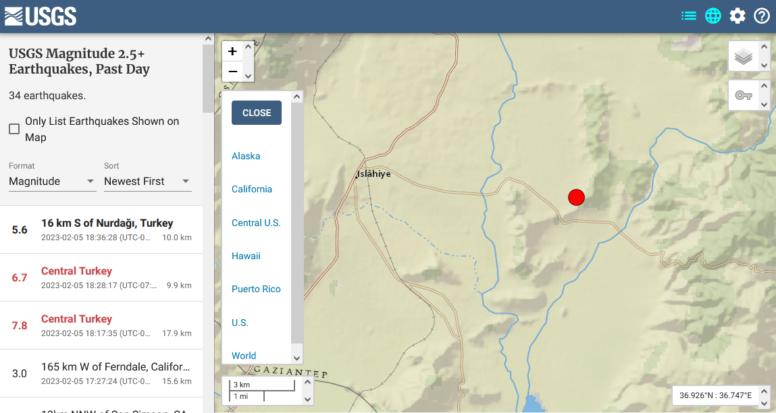This screenshot has height=413, width=776.
Task: Select the 6.7 Central Turkey earthquake
Action: tap(101, 277)
